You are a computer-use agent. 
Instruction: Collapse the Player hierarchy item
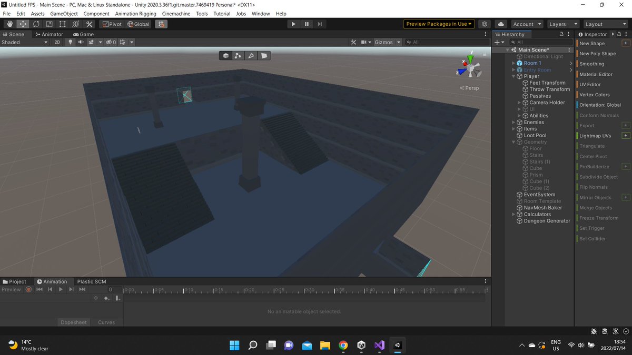(513, 76)
